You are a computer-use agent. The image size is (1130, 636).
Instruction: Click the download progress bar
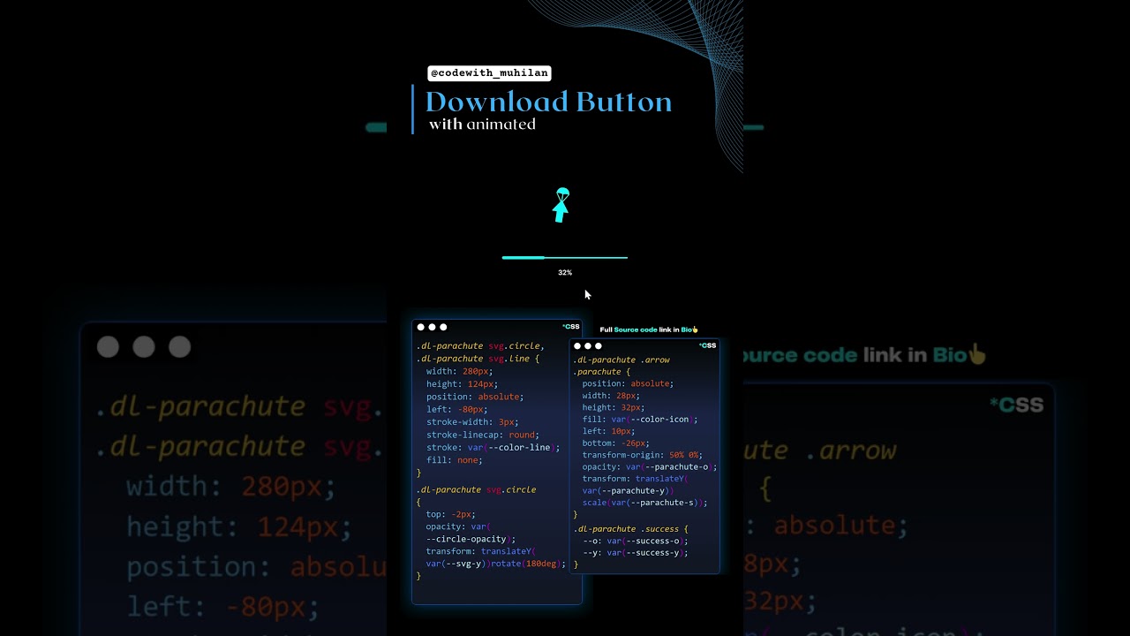[x=565, y=258]
